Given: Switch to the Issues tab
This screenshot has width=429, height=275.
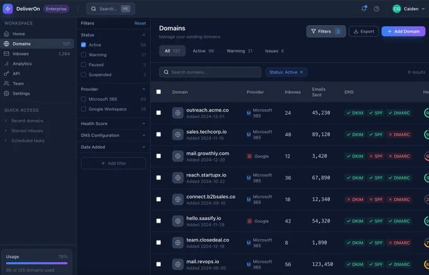Looking at the screenshot, I should (x=274, y=51).
